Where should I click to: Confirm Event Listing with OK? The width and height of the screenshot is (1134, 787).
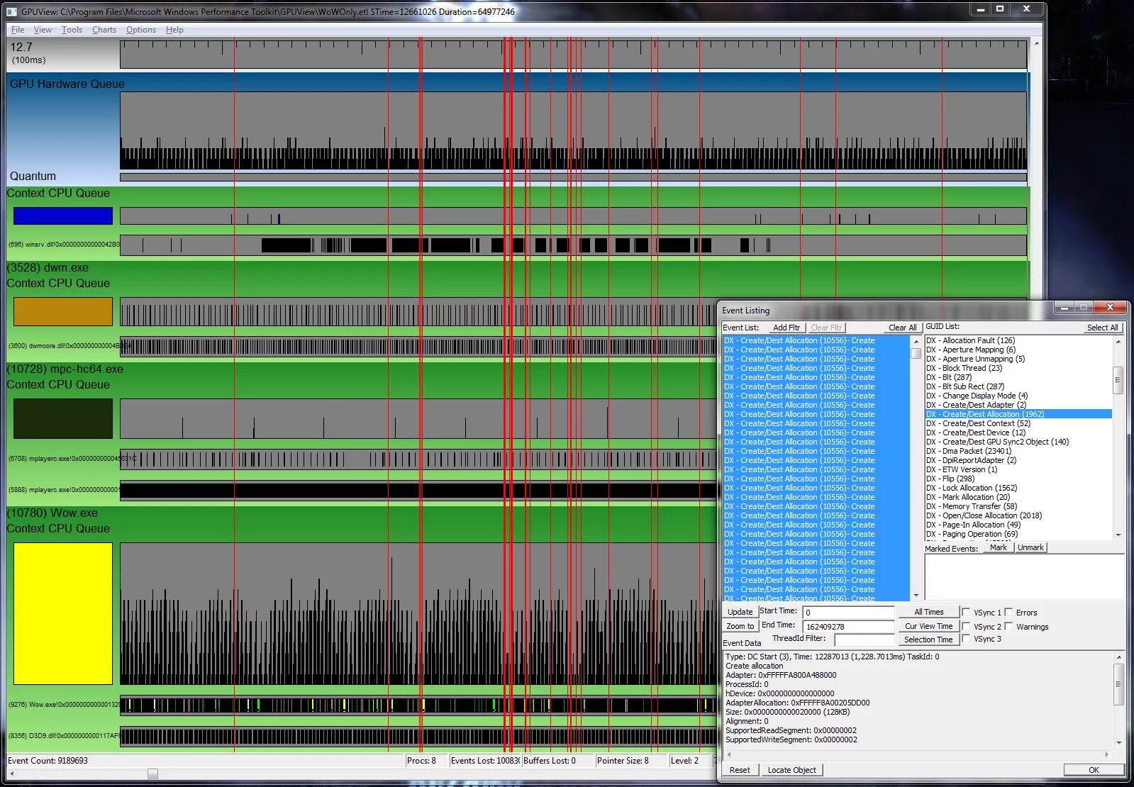point(1094,770)
